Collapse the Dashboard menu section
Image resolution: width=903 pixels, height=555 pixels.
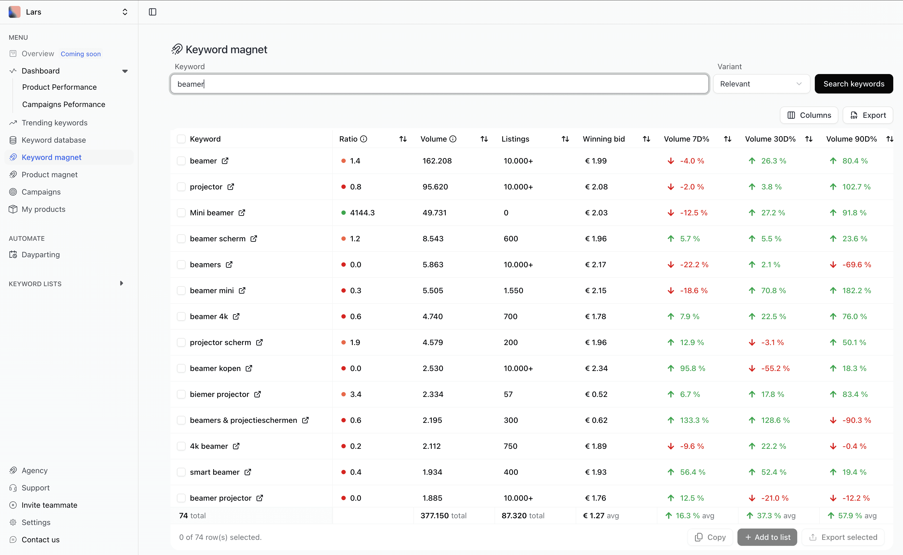pyautogui.click(x=125, y=71)
